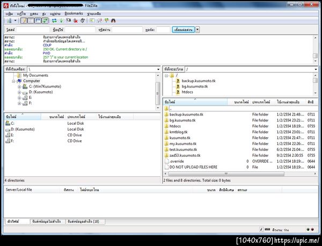Select the .override file icon
This screenshot has width=322, height=246.
tap(166, 161)
